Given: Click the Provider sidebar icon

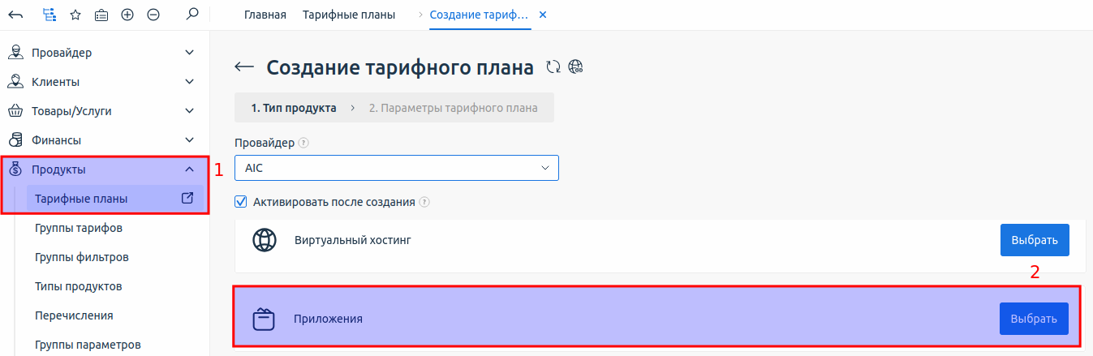Looking at the screenshot, I should click(15, 53).
